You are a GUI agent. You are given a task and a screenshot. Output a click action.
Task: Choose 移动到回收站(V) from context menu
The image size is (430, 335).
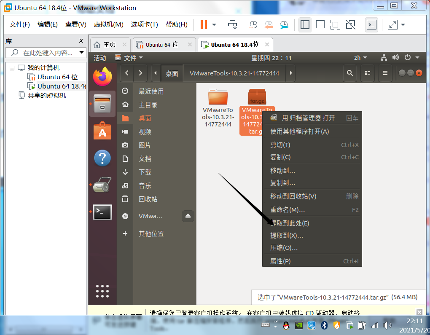(x=312, y=196)
